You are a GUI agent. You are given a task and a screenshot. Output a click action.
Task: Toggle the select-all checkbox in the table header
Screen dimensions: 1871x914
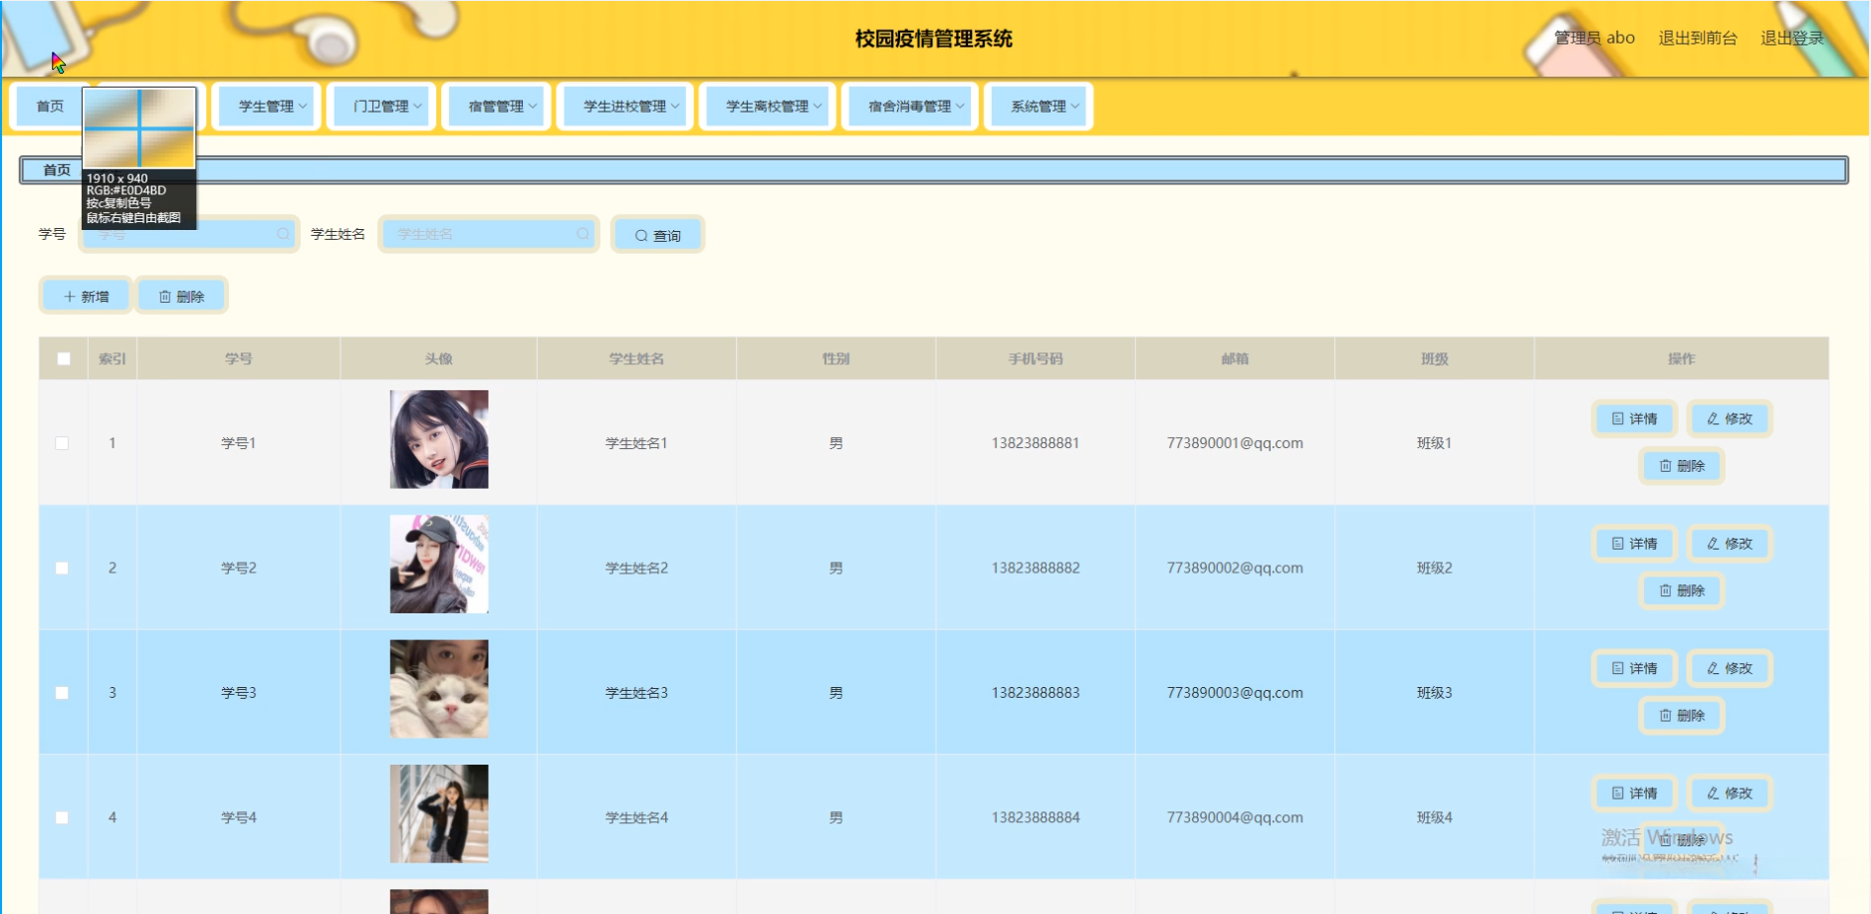(x=64, y=358)
